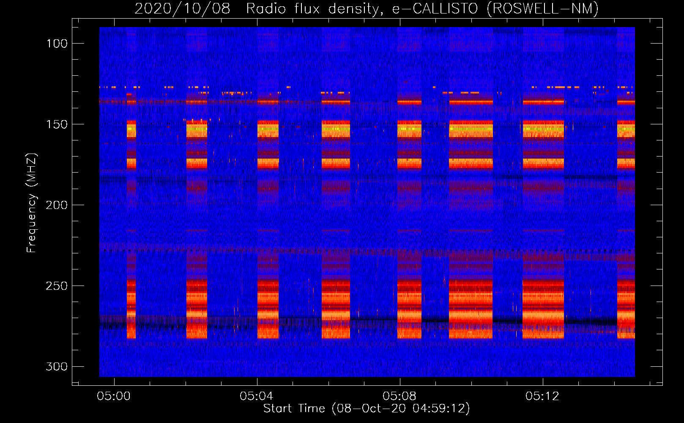Click the 'Frequency (MHZ)' axis label
The image size is (684, 423).
coord(32,203)
